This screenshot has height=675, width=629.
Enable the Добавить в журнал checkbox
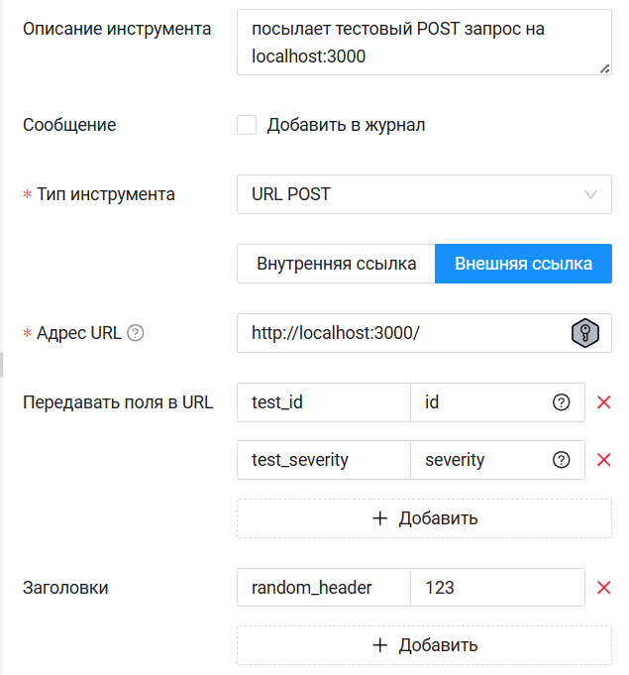(248, 125)
